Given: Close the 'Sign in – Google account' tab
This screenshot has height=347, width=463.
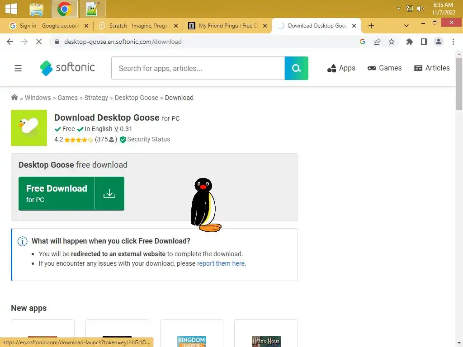Looking at the screenshot, I should coord(86,26).
